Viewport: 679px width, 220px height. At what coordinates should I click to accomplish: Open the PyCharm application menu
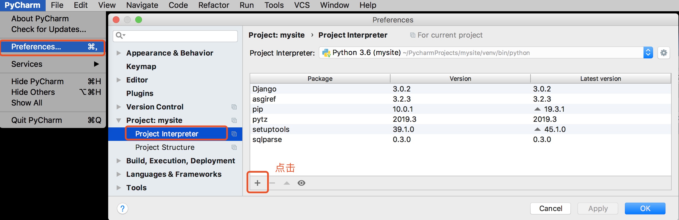[23, 5]
